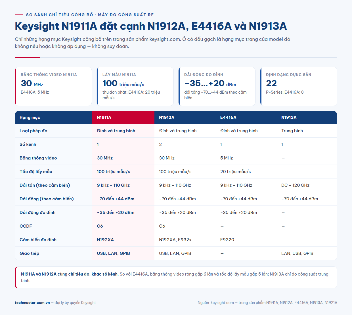Screen dimensions: 352x315
Task: Select the 'Tốc độ lấy mẫu' row label
Action: [36, 172]
